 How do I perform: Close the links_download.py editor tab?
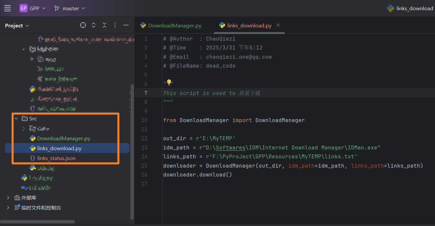278,25
